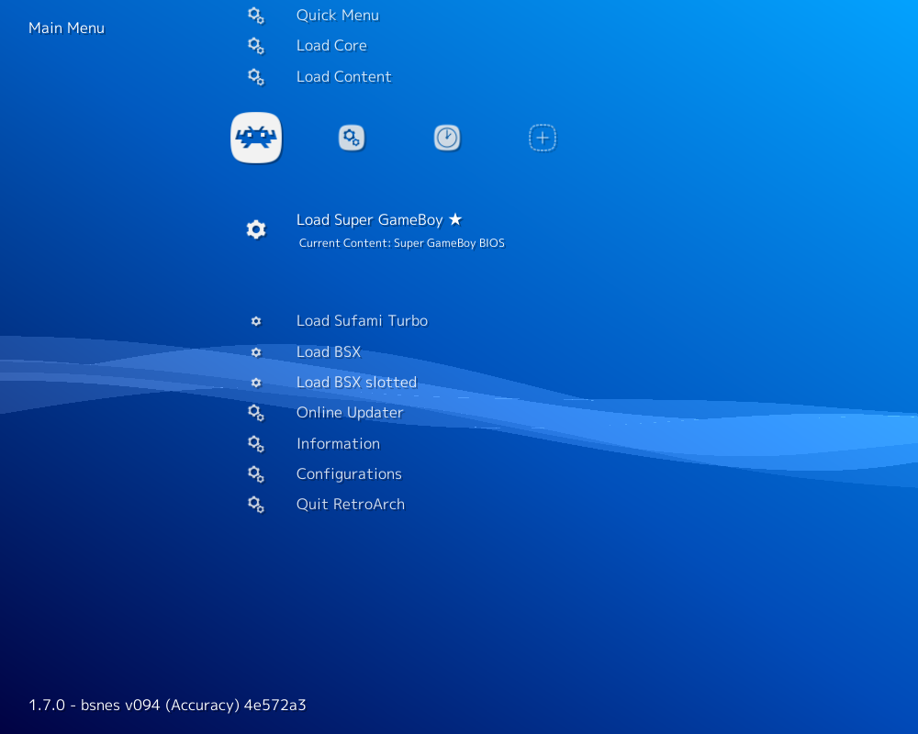
Task: Click the gear icon beside Quit RetroArch
Action: point(256,505)
